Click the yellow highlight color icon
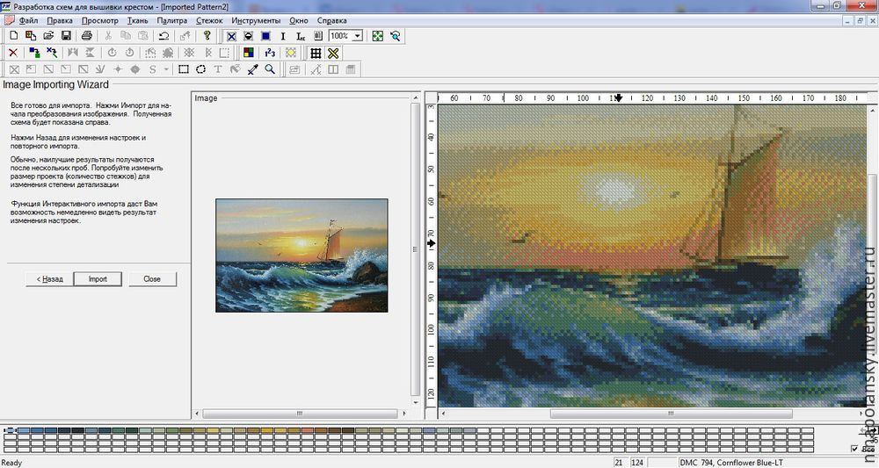Screen dimensions: 879x468 tap(290, 53)
